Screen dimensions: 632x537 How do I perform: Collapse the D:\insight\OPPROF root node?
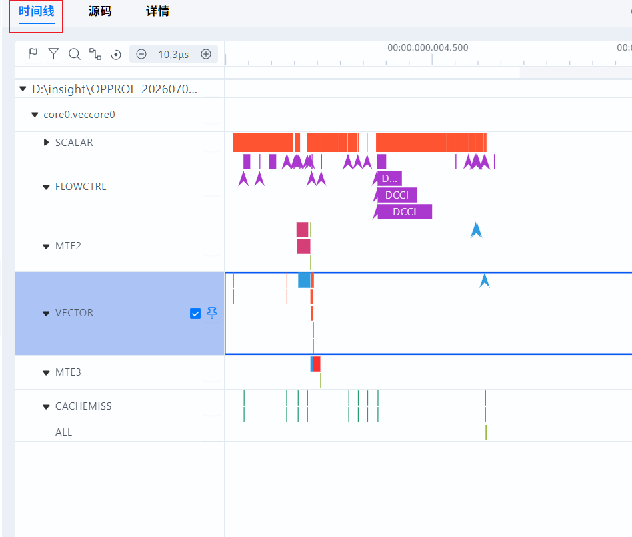pos(23,89)
